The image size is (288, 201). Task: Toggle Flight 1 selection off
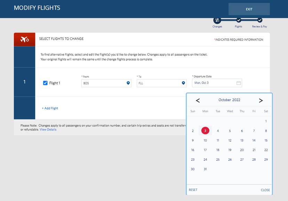click(45, 83)
